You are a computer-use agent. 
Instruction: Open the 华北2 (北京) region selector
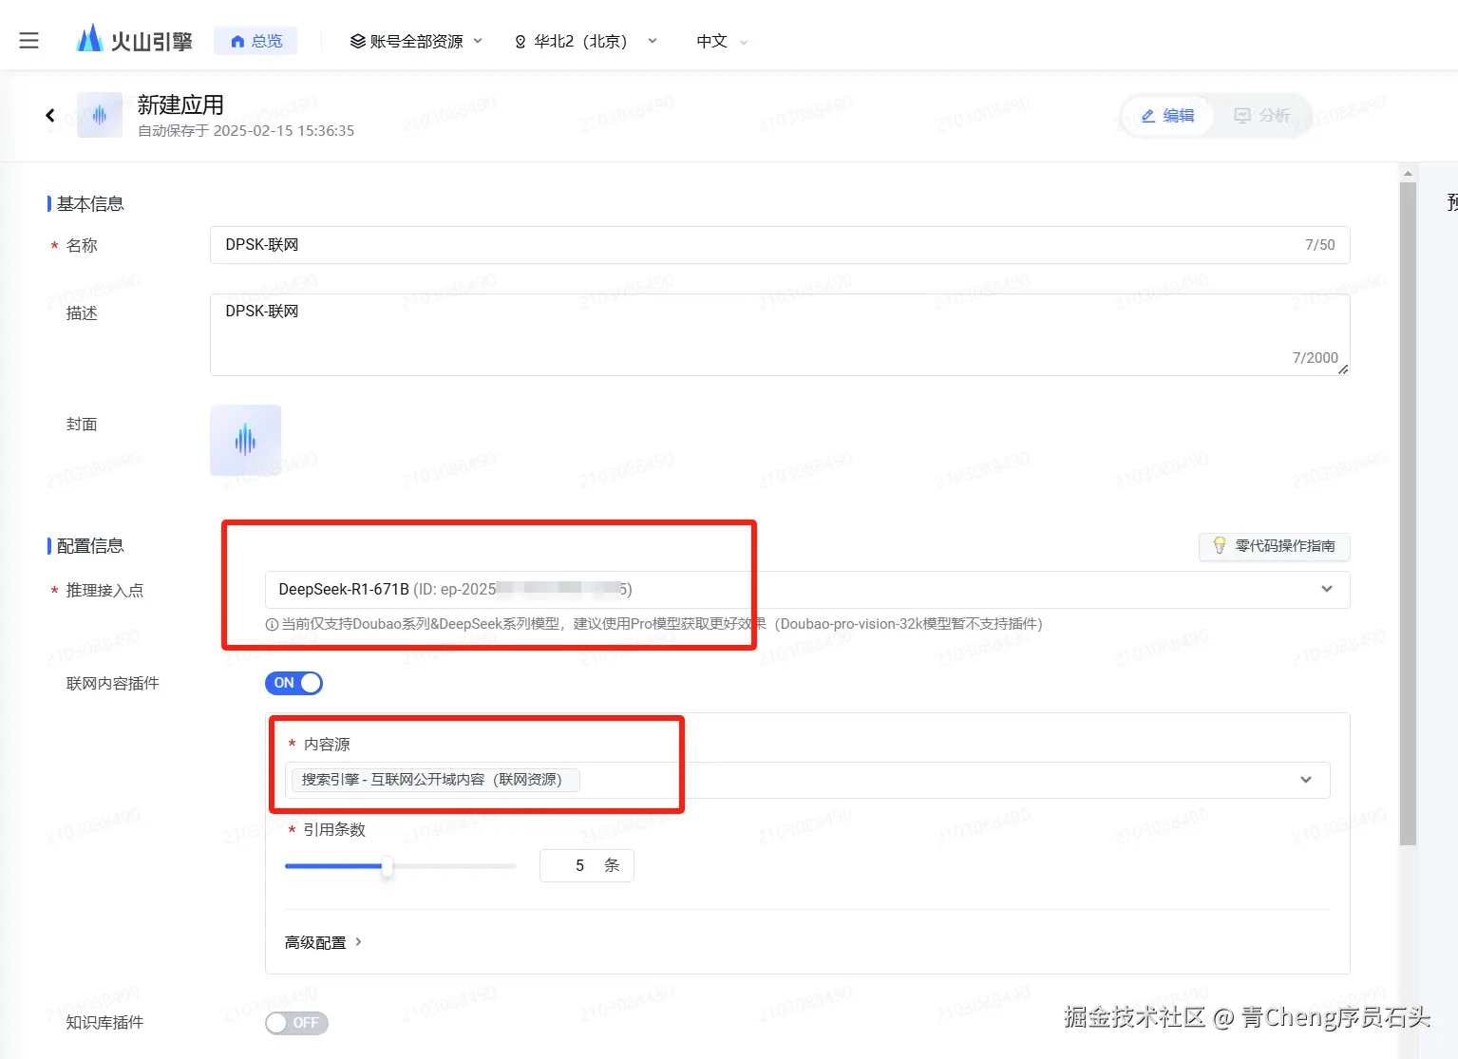click(x=586, y=41)
